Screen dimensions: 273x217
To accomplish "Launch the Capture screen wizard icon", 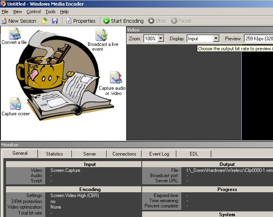I will (x=16, y=104).
